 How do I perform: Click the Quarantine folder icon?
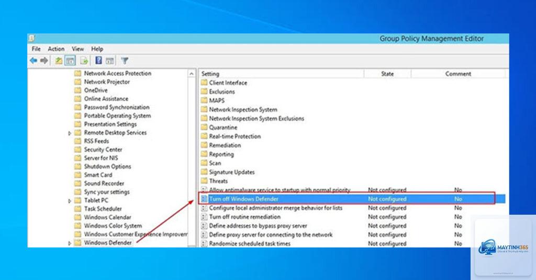pyautogui.click(x=205, y=127)
